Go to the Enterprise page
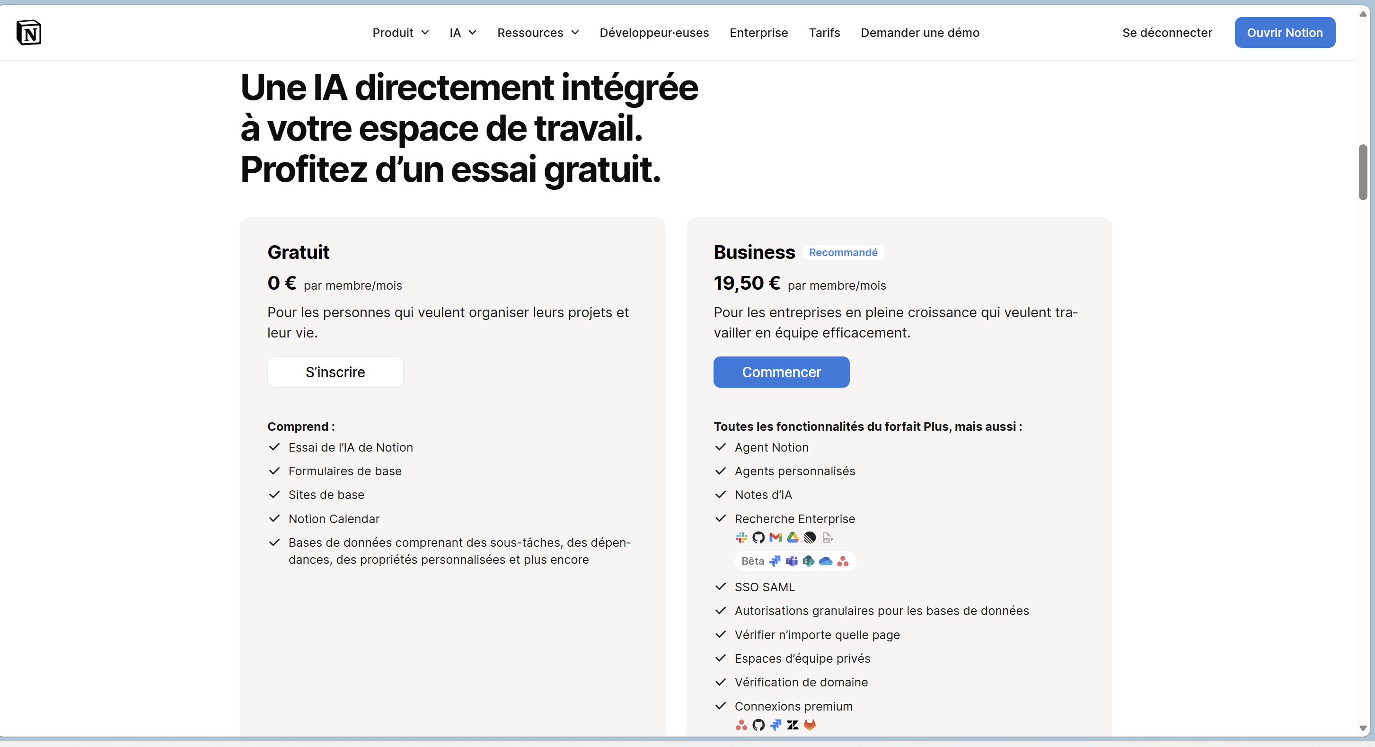1375x747 pixels. pos(758,33)
